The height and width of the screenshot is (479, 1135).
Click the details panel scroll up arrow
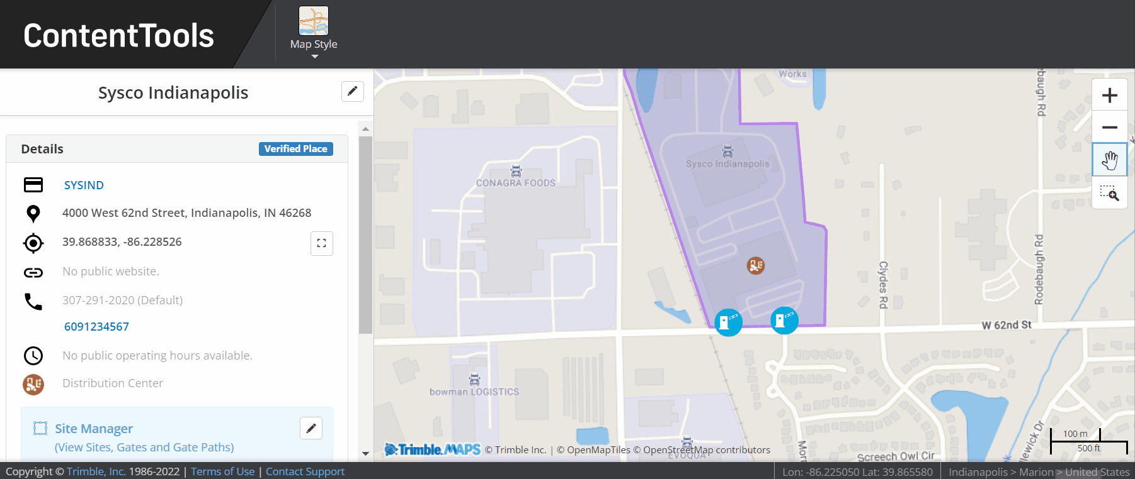pos(365,128)
